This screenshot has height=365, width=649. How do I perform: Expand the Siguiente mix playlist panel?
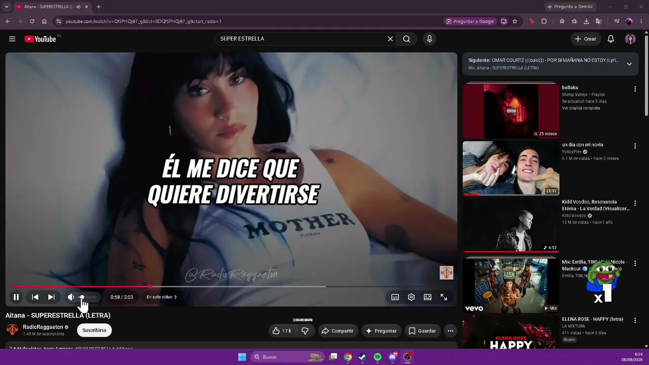629,64
